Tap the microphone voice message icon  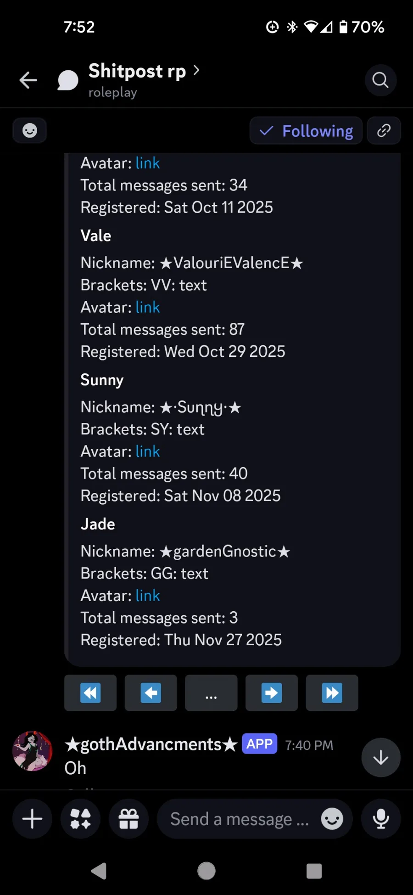tap(380, 819)
